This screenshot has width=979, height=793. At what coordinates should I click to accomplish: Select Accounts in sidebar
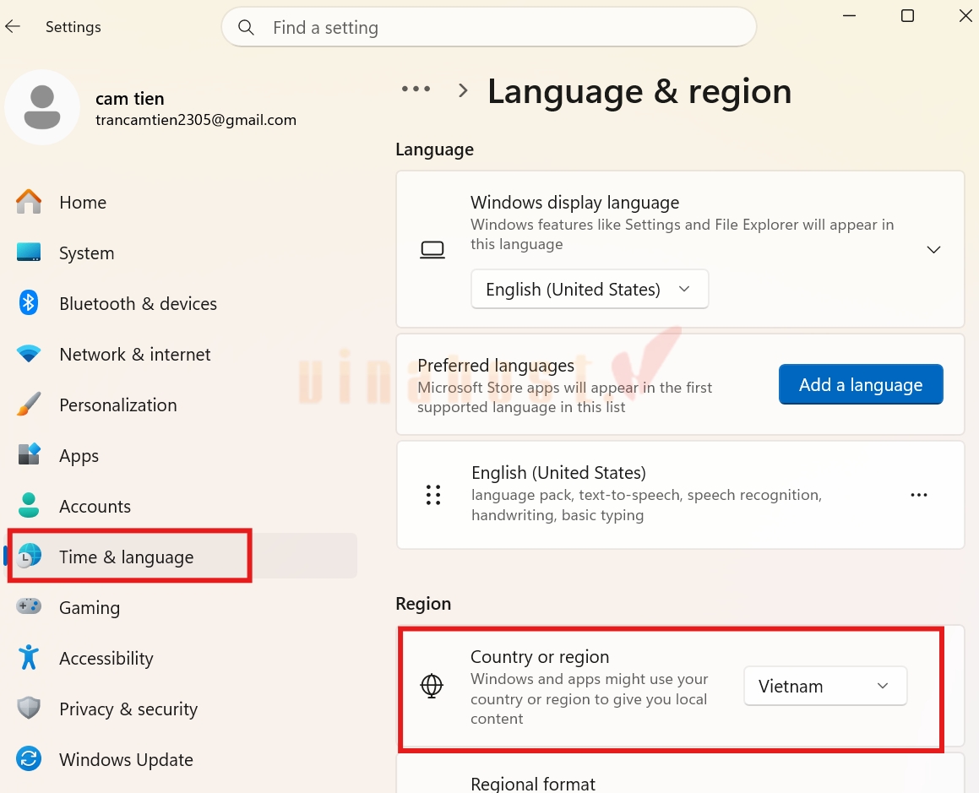tap(182, 506)
